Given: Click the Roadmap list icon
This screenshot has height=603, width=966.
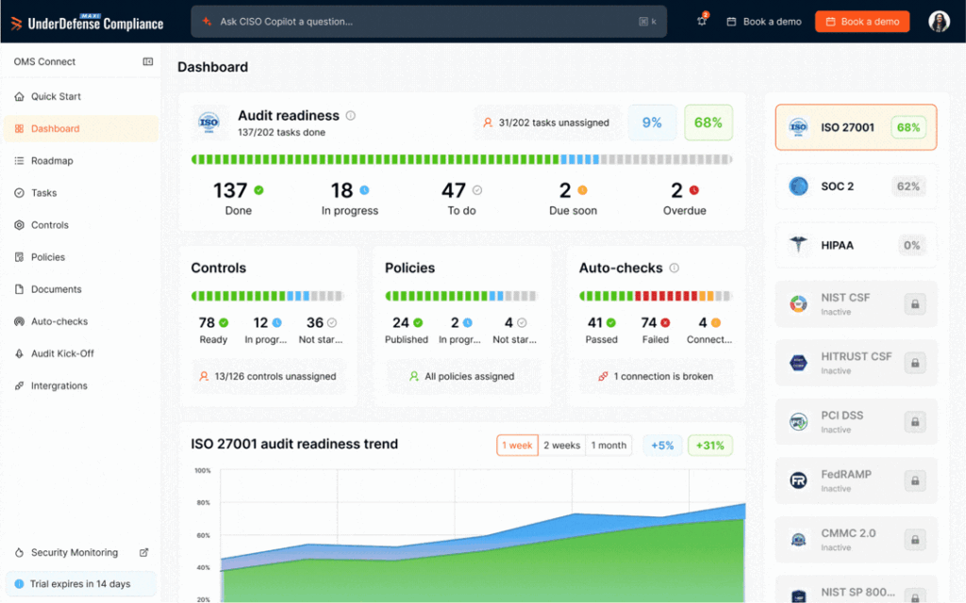Looking at the screenshot, I should click(19, 160).
